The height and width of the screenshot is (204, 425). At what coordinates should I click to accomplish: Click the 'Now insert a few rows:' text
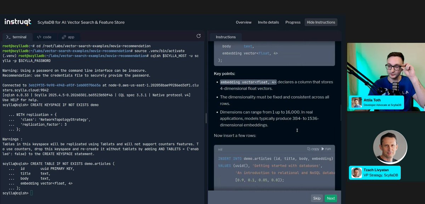coord(235,136)
